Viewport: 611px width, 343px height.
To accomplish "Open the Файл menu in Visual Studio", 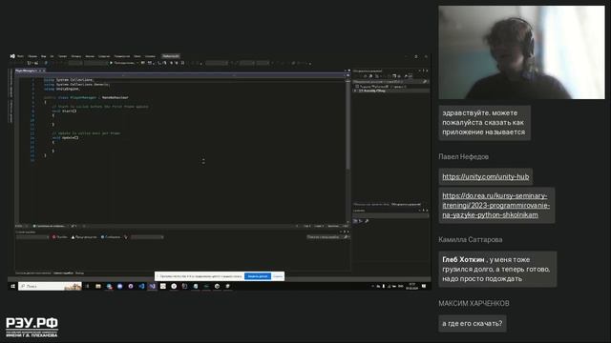I will [x=20, y=56].
